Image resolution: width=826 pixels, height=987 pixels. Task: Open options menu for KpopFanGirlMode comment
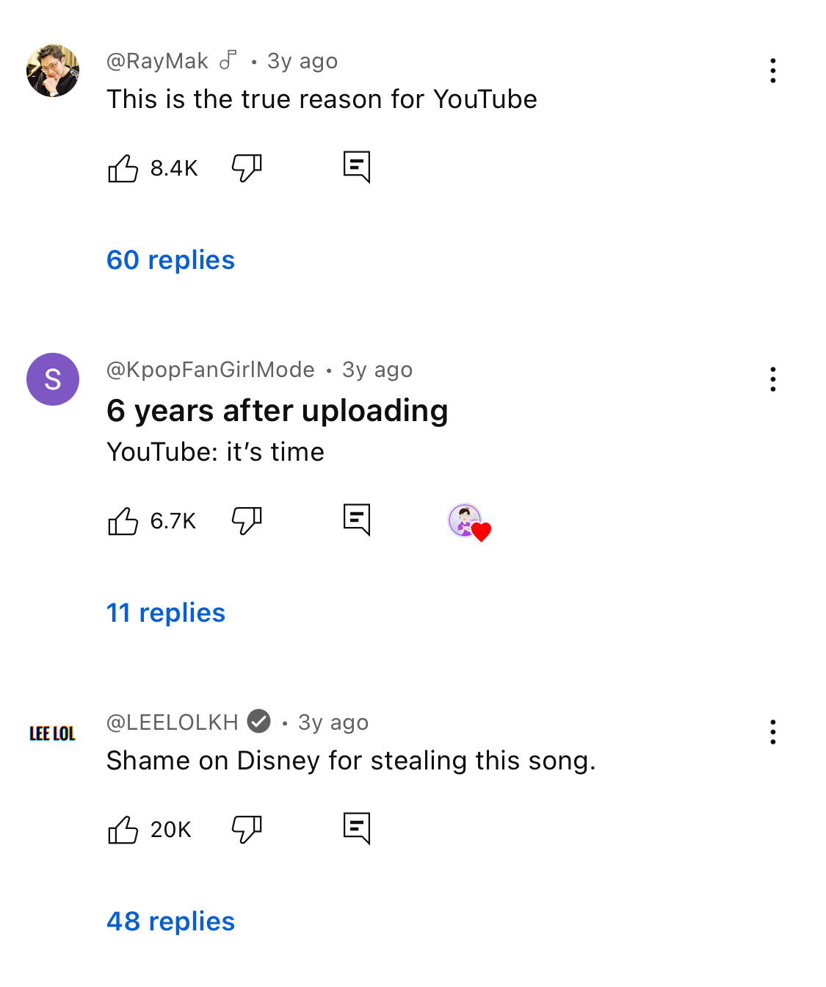[x=772, y=379]
